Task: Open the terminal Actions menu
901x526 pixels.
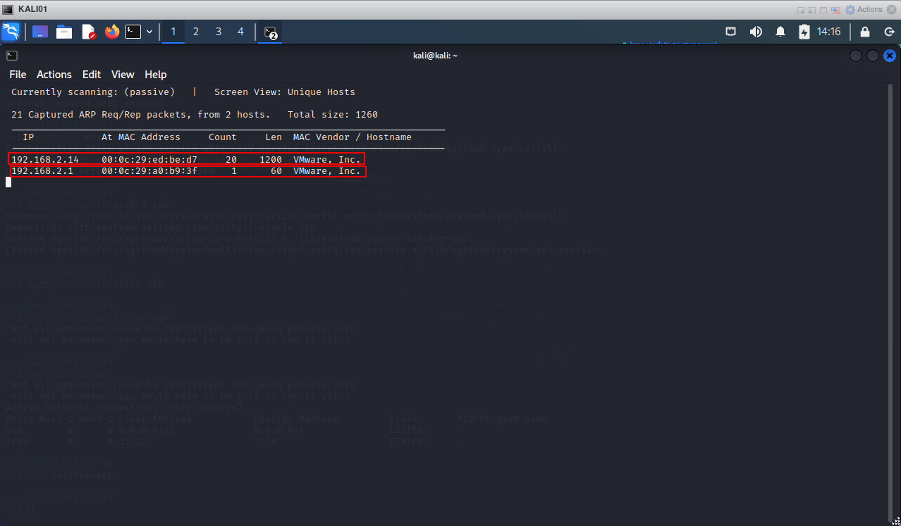Action: coord(54,75)
